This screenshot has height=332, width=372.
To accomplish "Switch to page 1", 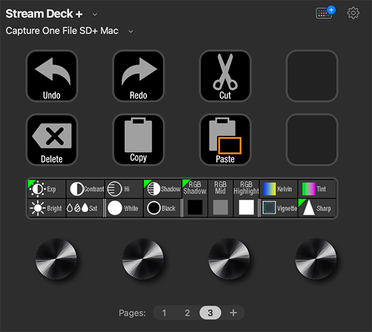I will pos(164,313).
